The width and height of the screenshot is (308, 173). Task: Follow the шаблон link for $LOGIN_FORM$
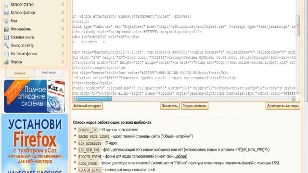pyautogui.click(x=180, y=156)
